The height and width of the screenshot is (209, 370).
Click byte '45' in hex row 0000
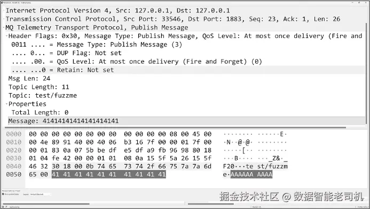click(x=196, y=134)
